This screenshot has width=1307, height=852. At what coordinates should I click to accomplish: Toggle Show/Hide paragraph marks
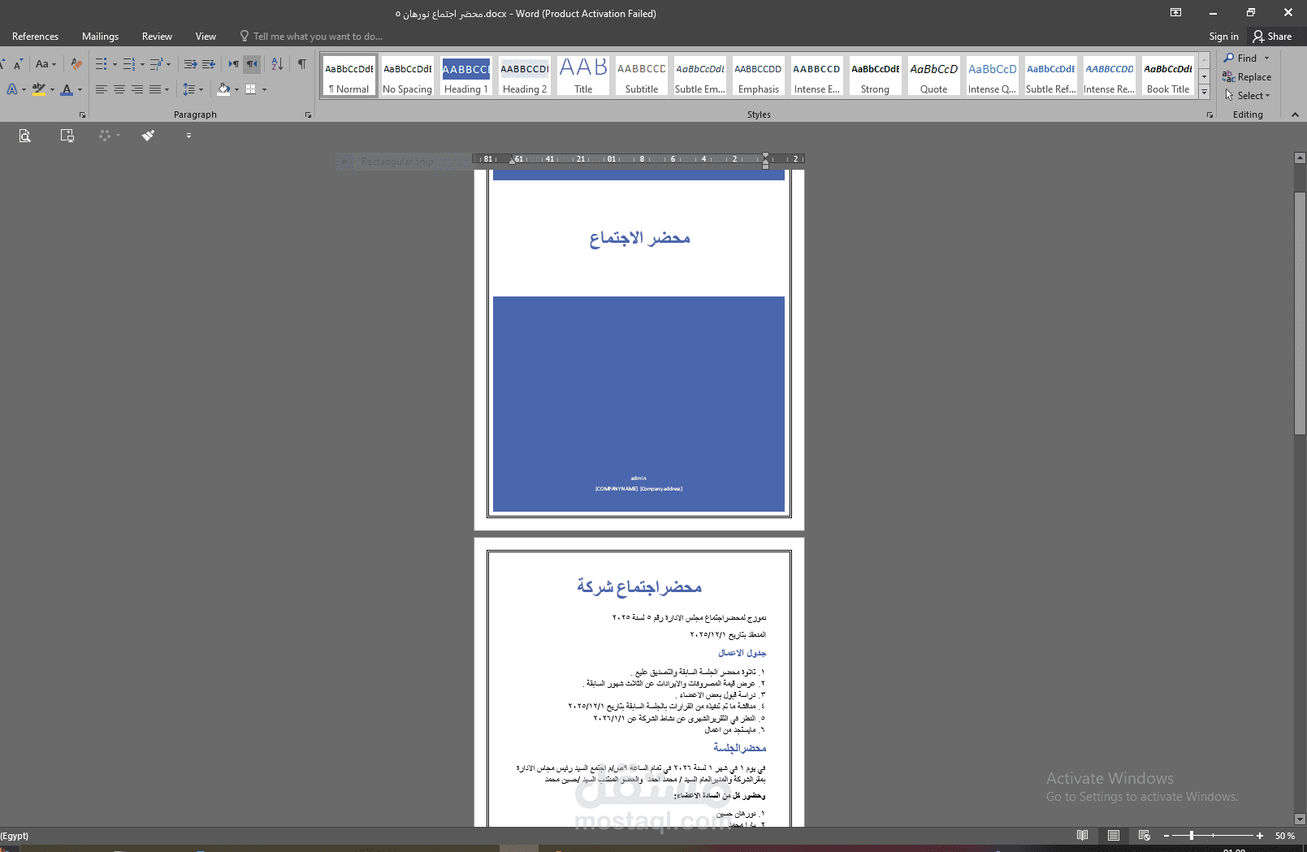302,63
